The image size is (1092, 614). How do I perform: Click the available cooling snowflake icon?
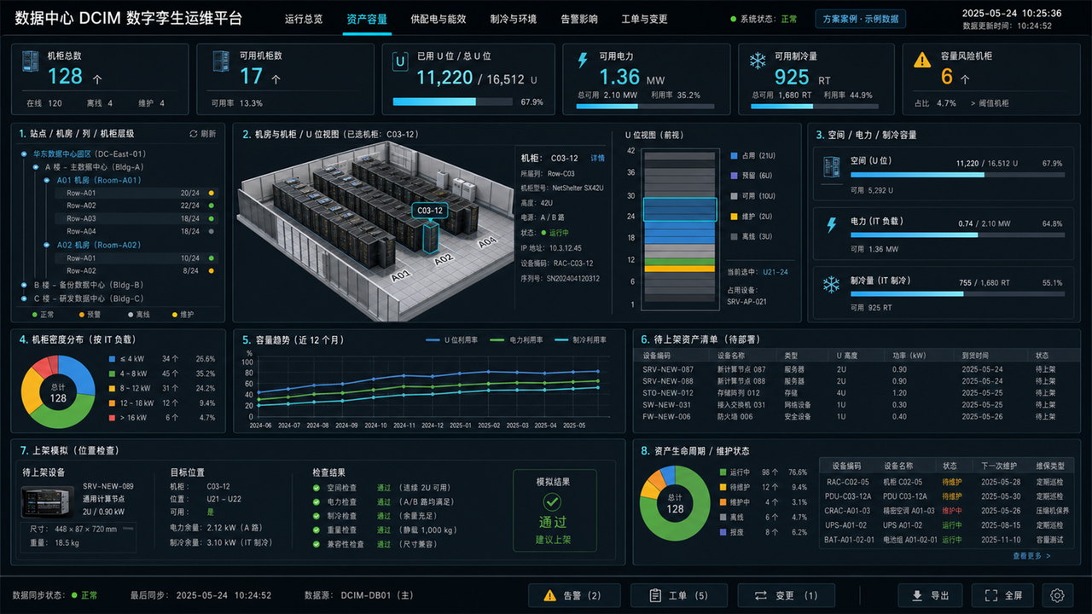tap(758, 61)
